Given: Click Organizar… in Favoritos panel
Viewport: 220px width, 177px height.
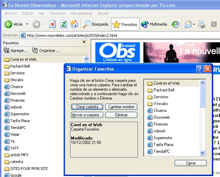Looking at the screenshot, I should (46, 50).
